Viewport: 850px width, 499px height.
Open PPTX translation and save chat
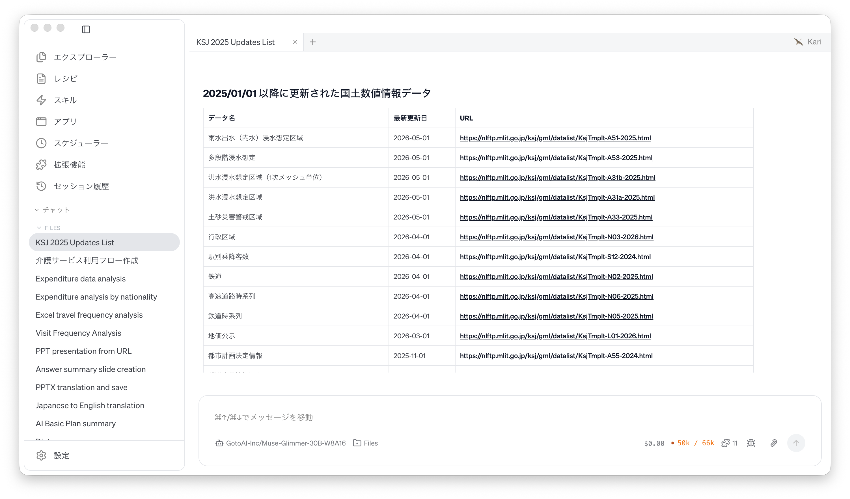click(x=82, y=387)
